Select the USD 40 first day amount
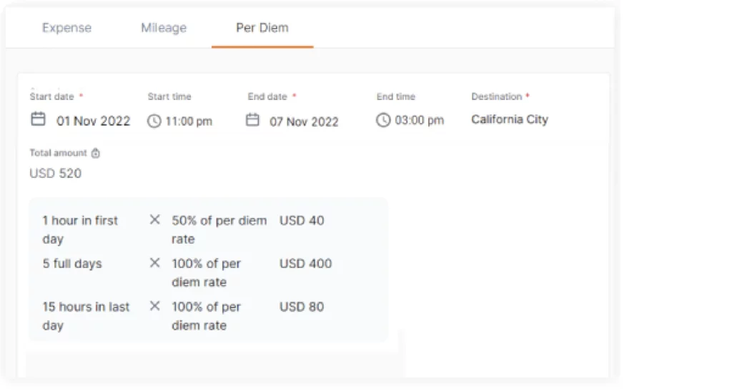Screen dimensions: 732x391 coord(302,220)
